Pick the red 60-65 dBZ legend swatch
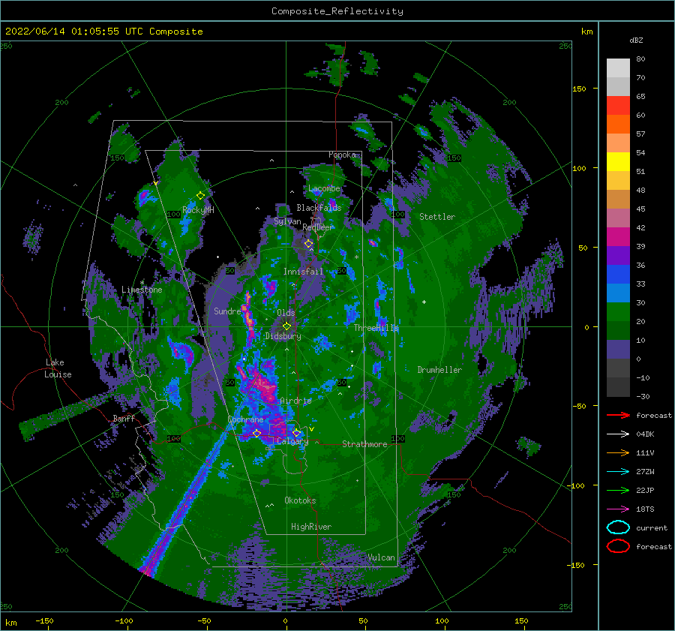Image resolution: width=675 pixels, height=631 pixels. (x=618, y=106)
